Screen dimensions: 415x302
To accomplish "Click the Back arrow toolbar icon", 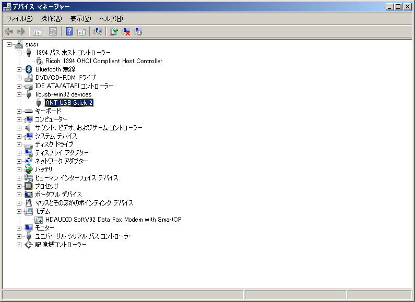I will click(x=9, y=32).
